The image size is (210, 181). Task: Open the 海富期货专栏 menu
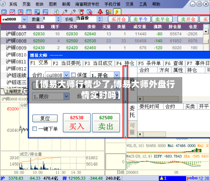click(87, 4)
